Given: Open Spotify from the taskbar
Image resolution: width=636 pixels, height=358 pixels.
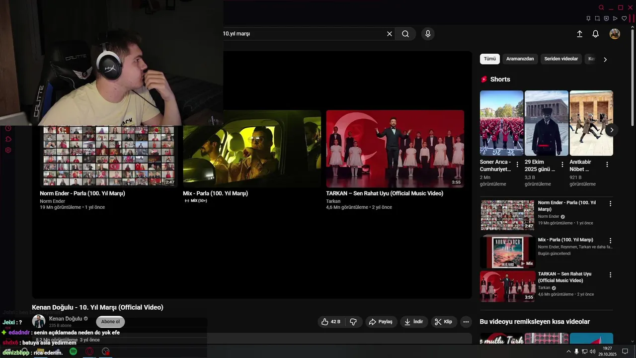Looking at the screenshot, I should pos(73,352).
